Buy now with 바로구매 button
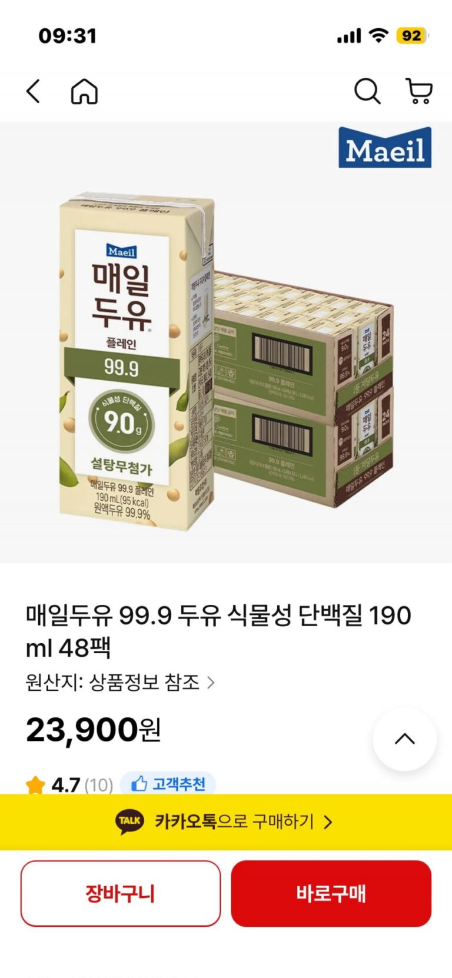Image resolution: width=452 pixels, height=978 pixels. tap(331, 893)
